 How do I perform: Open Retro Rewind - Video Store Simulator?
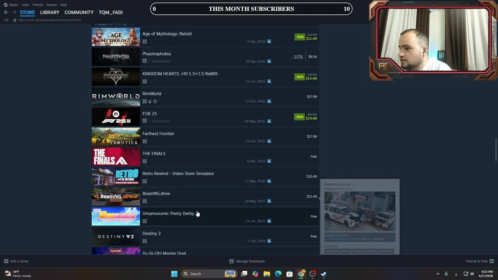point(205,177)
